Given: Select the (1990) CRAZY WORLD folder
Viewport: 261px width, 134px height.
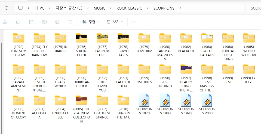Looking at the screenshot, I should 60,76.
